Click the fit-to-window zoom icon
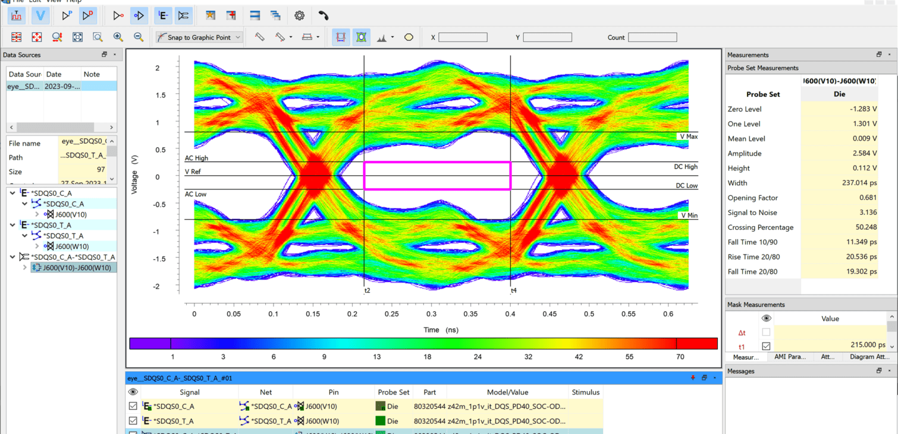 pyautogui.click(x=77, y=37)
